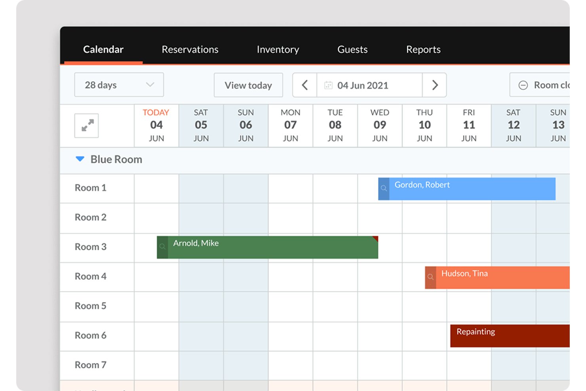
Task: Click the Room 1 row label
Action: click(x=91, y=188)
